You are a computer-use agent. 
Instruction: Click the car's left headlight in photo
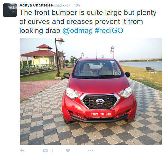click(73, 94)
